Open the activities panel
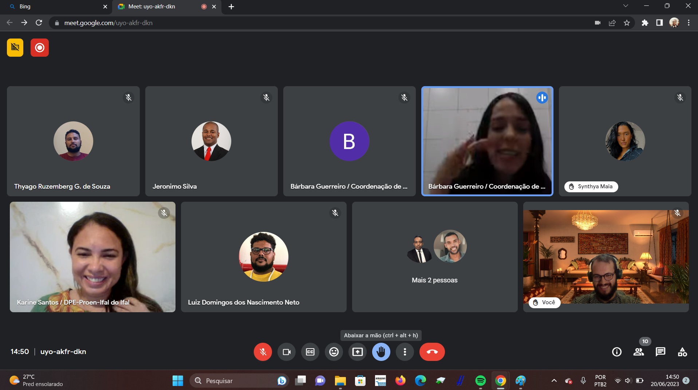The image size is (698, 390). (x=682, y=352)
